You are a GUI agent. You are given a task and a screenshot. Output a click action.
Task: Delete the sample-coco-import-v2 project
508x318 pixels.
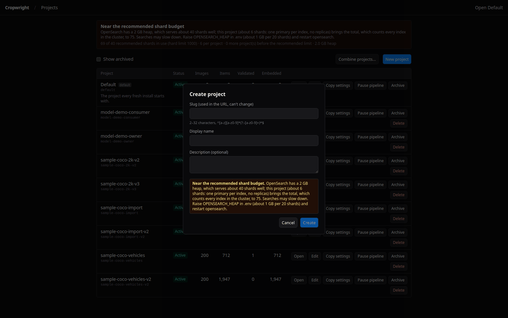pyautogui.click(x=398, y=243)
